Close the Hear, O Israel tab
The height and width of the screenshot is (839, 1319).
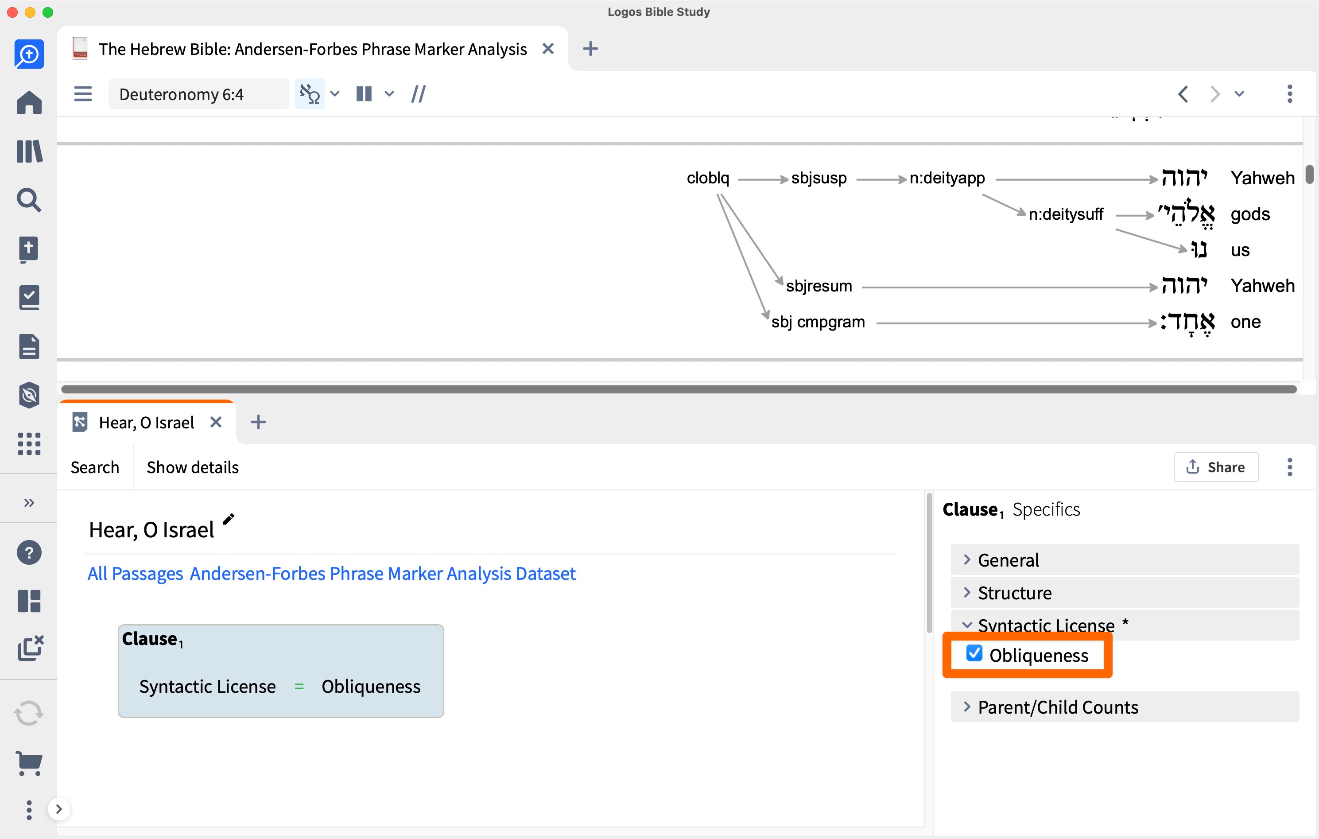(216, 422)
